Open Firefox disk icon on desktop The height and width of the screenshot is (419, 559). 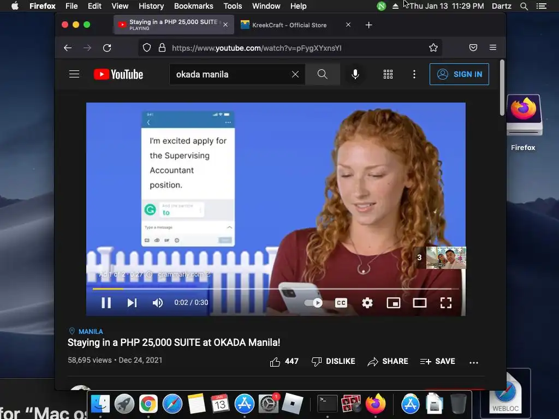(524, 115)
